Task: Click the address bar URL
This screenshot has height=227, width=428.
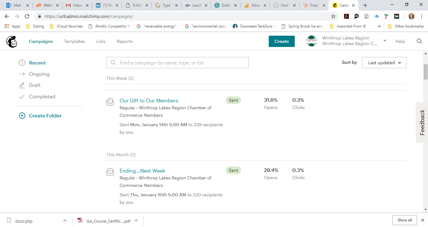Action: coord(89,16)
